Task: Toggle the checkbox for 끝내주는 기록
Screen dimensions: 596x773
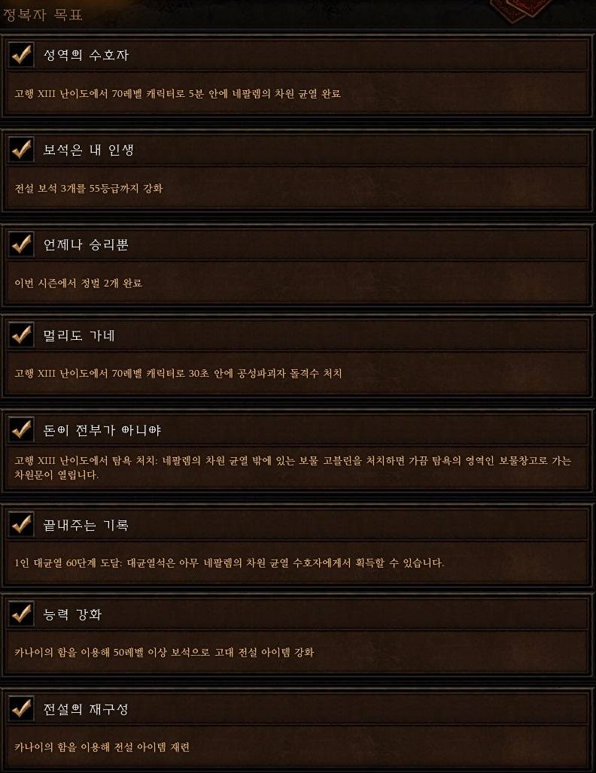Action: [21, 524]
